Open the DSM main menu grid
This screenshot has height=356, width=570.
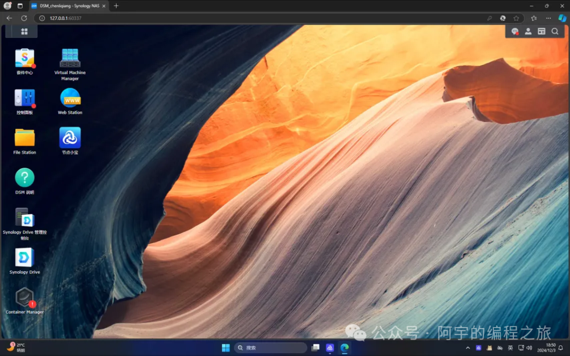point(24,31)
